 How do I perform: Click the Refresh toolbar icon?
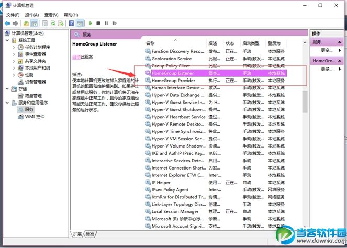[53, 23]
